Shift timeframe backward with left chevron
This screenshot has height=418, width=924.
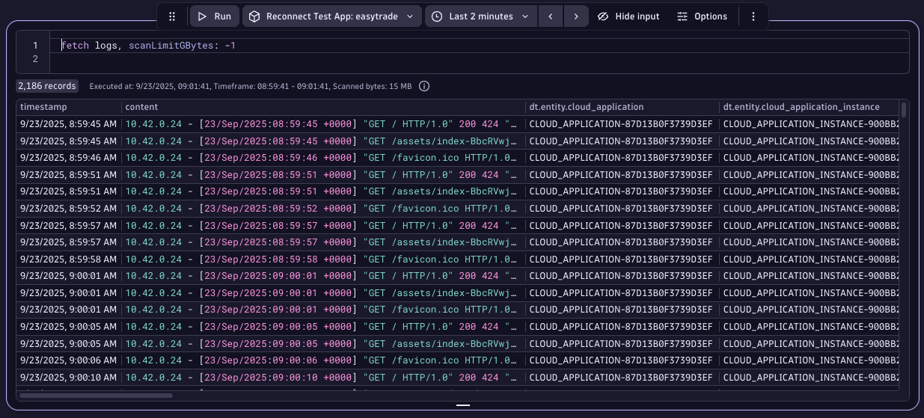click(x=550, y=16)
